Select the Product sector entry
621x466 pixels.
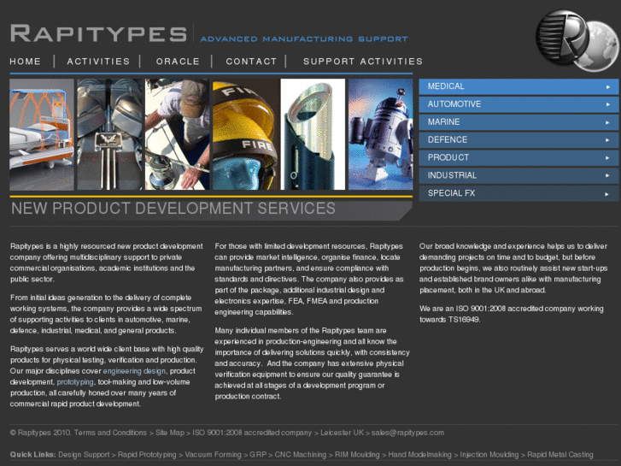coord(518,158)
